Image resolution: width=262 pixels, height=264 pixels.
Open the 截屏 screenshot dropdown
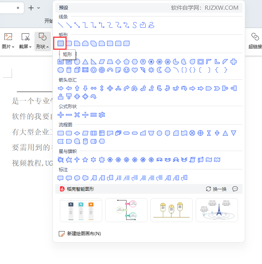[x=25, y=41]
